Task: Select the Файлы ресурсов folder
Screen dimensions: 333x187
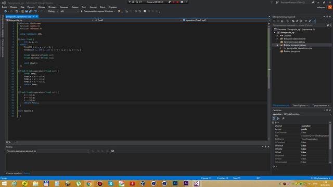Action: [x=291, y=51]
